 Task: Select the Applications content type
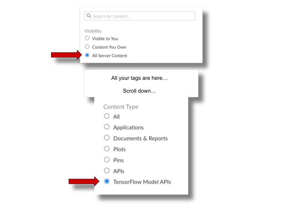107,127
